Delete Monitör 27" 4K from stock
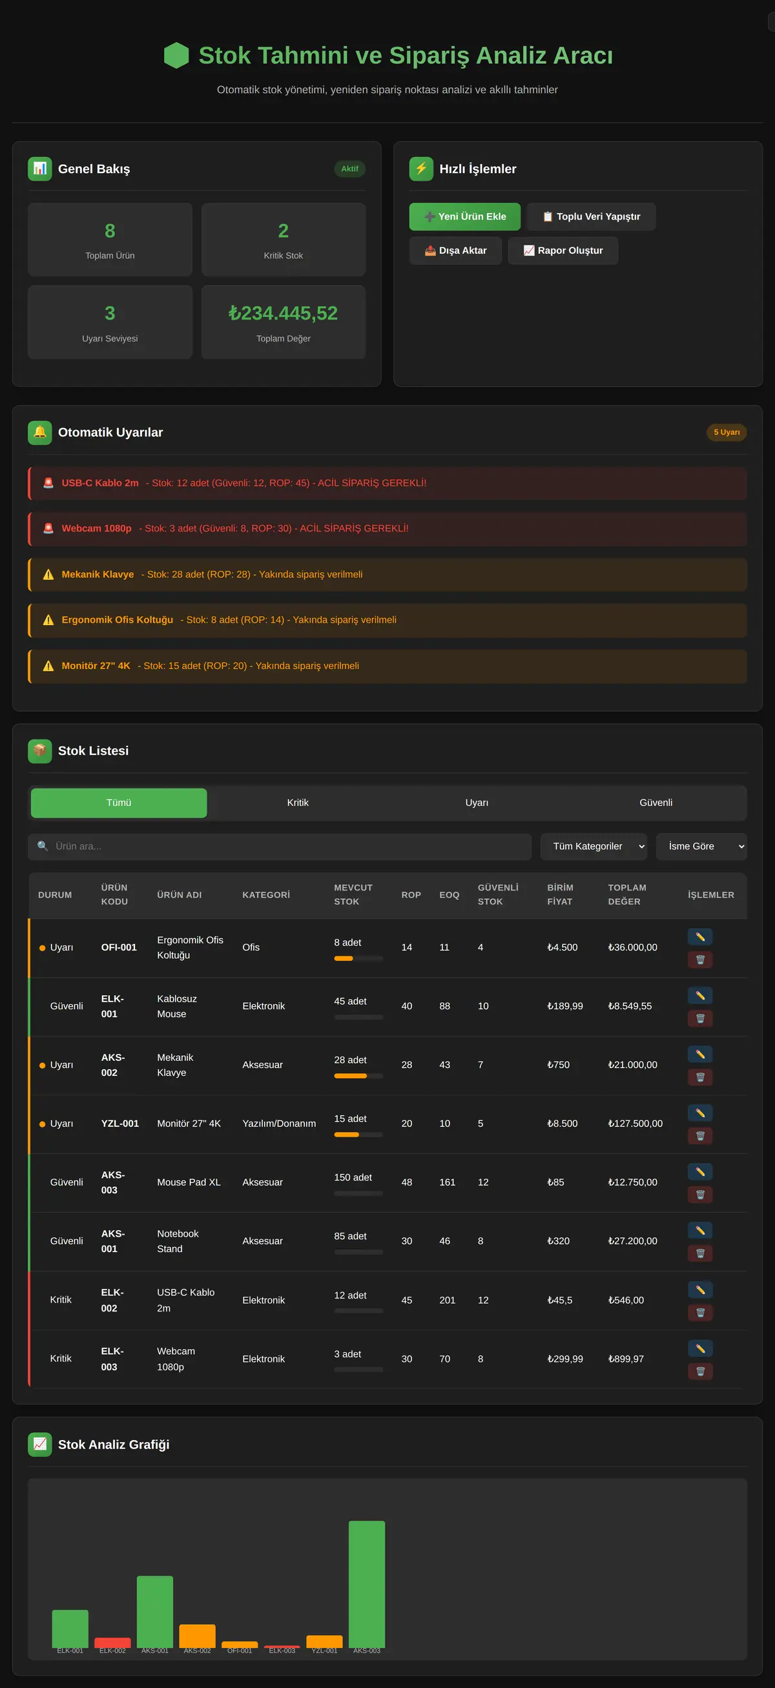This screenshot has width=775, height=1688. [699, 1136]
